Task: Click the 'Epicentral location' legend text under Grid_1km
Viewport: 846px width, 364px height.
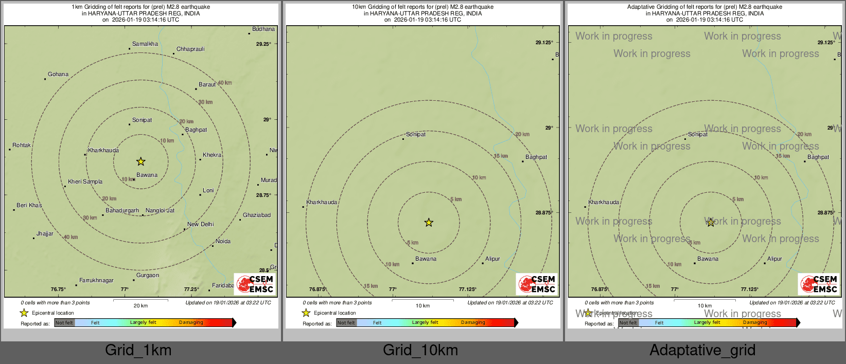Action: pyautogui.click(x=53, y=313)
